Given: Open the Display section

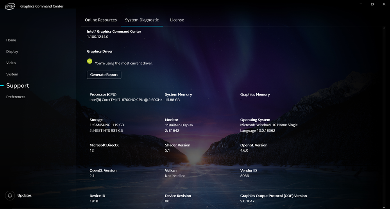Looking at the screenshot, I should 12,51.
